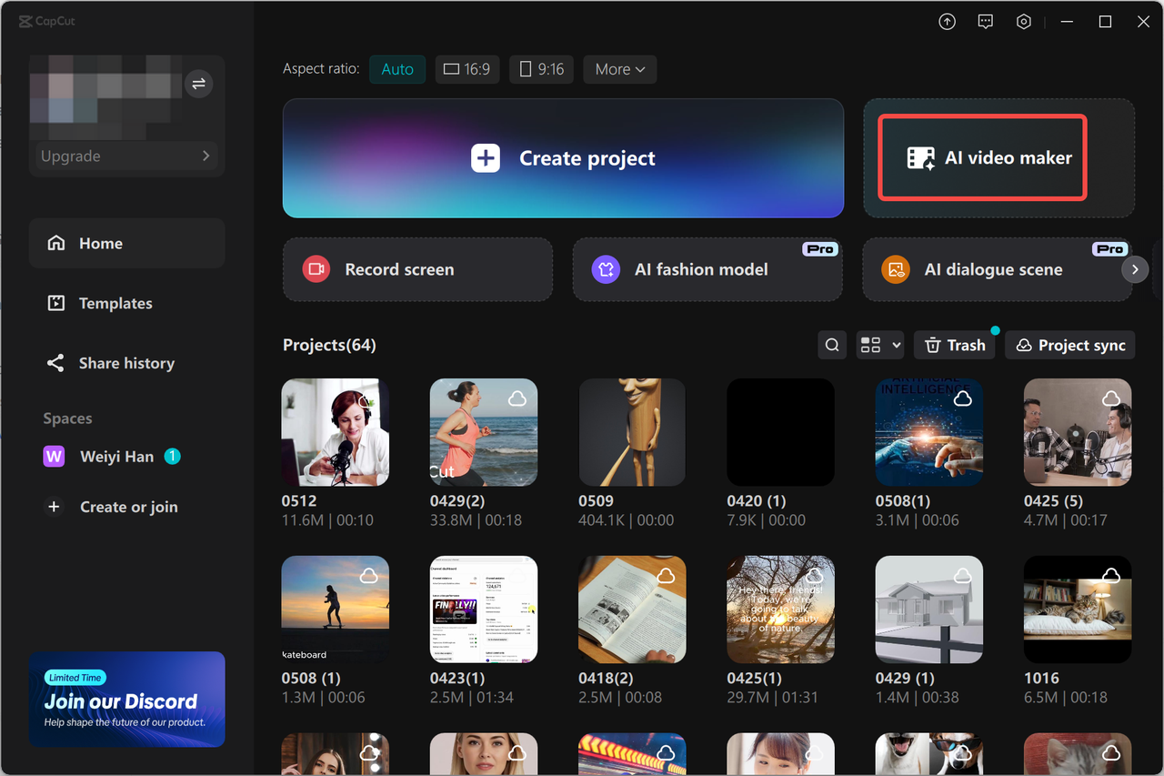Click the cloud icon on project 0508(1)
Screen dimensions: 1164x776
point(962,398)
